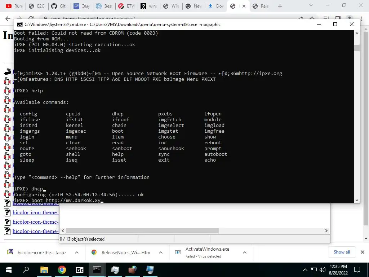The image size is (369, 277).
Task: Click the cmd vertical scrollbar thumb
Action: [357, 48]
